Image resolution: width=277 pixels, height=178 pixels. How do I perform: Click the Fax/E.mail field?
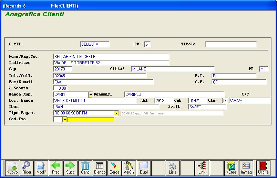103,82
